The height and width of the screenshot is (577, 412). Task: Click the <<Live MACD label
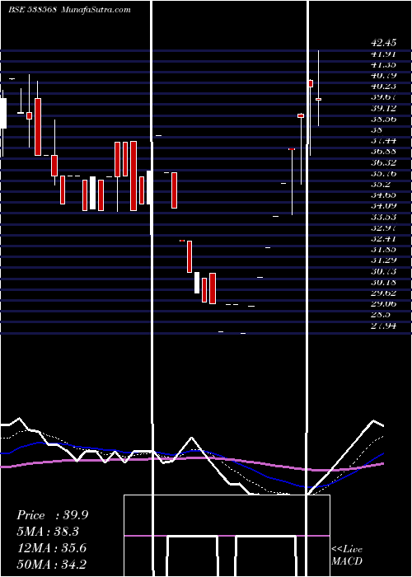[347, 556]
